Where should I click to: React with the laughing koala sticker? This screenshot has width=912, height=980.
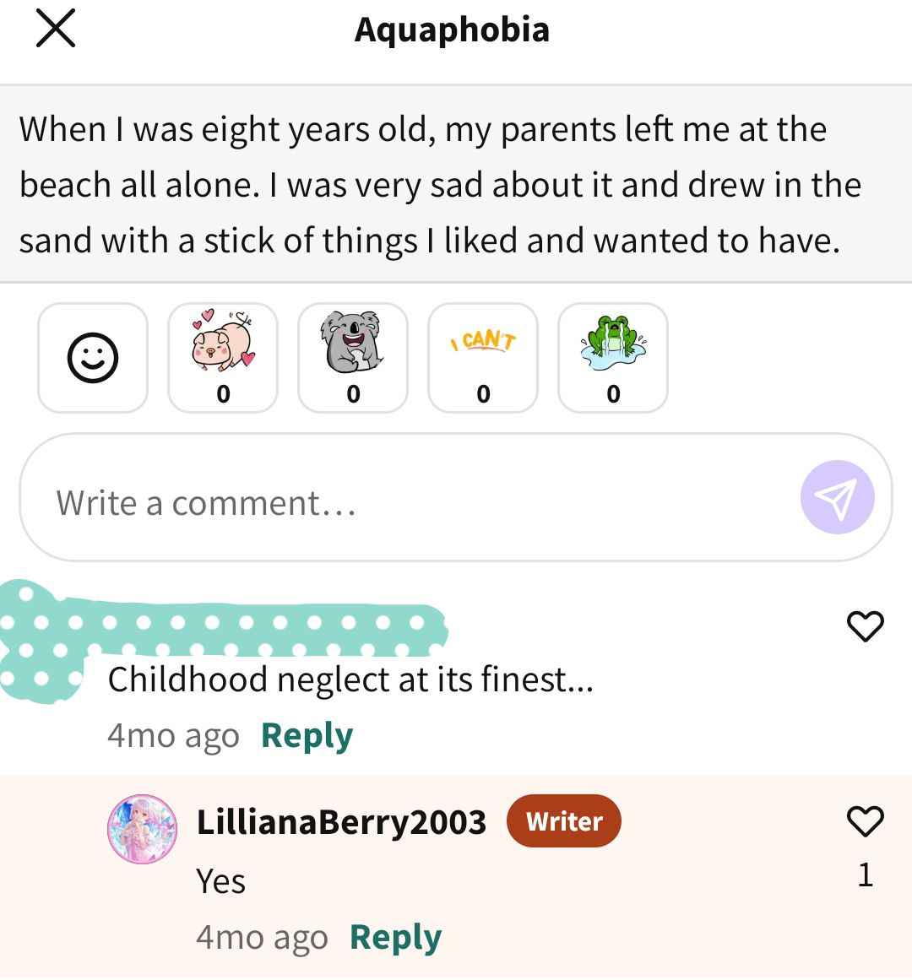click(x=352, y=358)
